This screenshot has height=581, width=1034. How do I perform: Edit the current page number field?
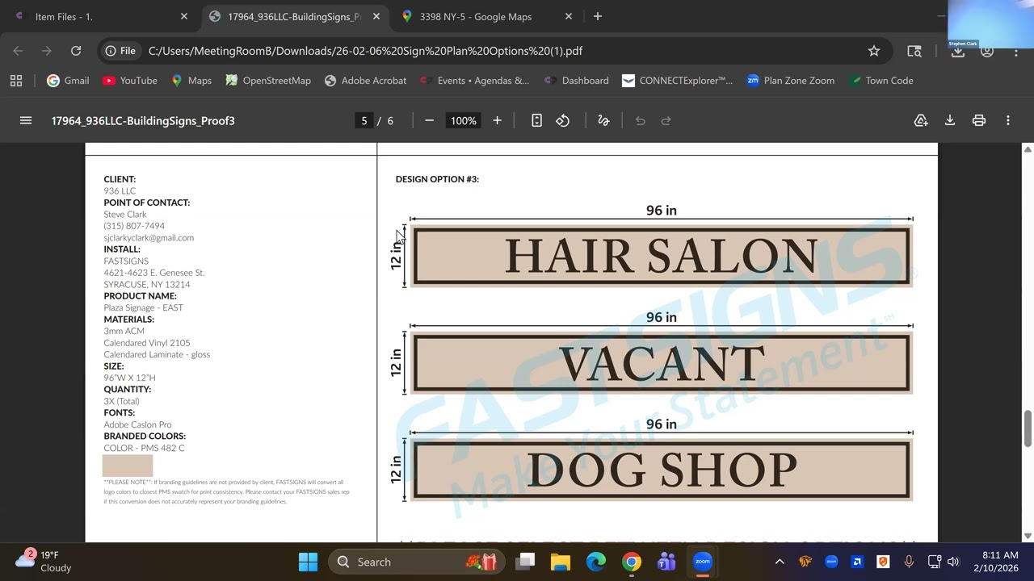click(x=364, y=120)
